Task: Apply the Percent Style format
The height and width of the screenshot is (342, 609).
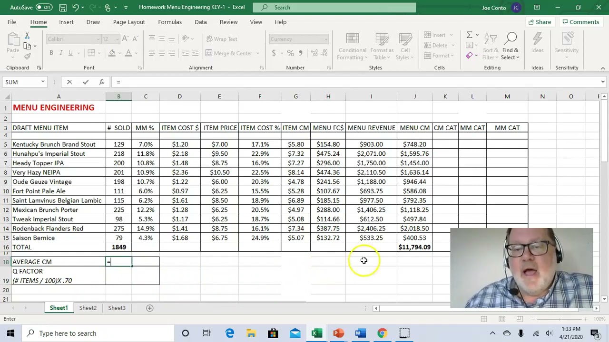Action: tap(290, 53)
